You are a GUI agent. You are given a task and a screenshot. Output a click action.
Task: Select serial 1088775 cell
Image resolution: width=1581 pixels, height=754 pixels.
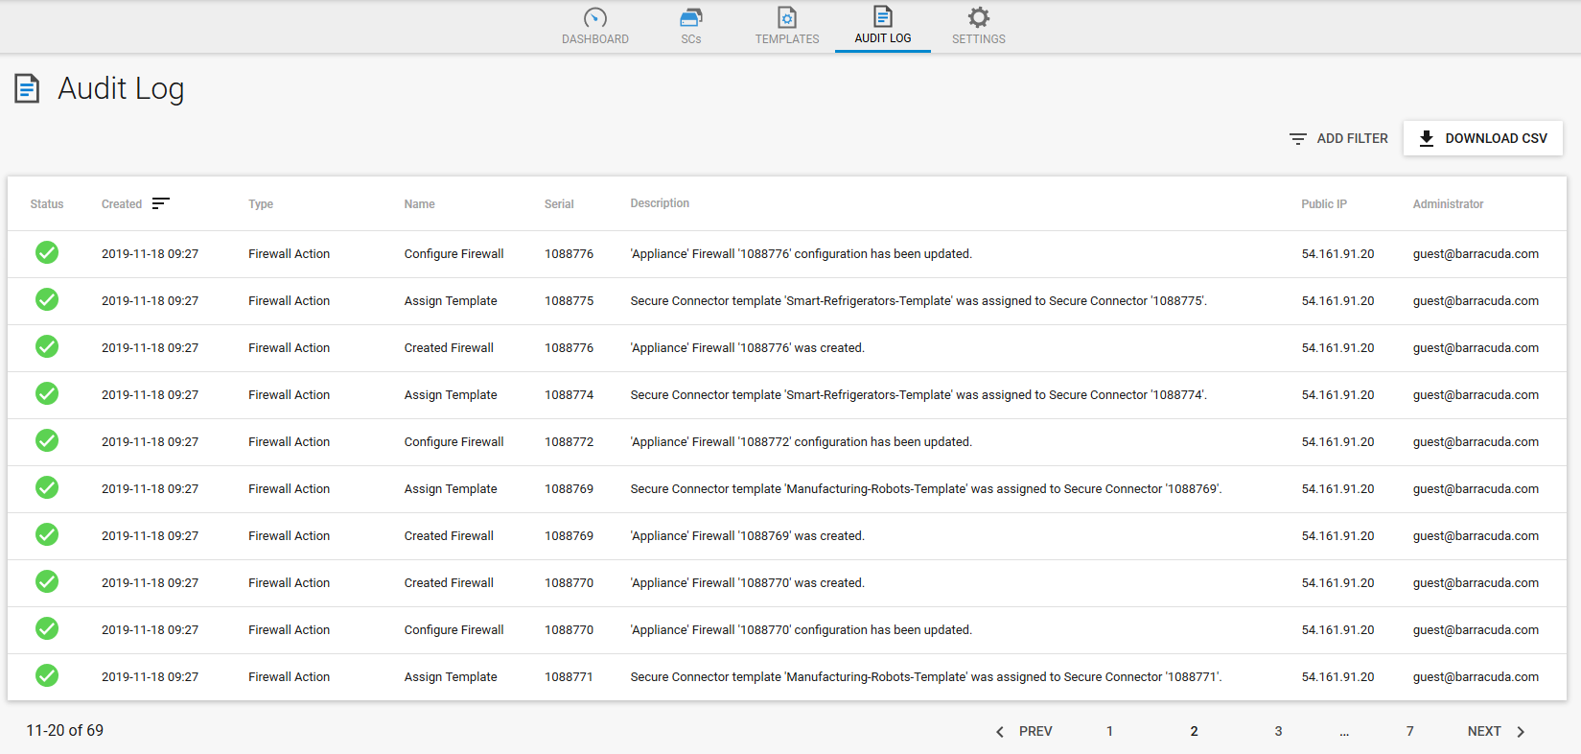pyautogui.click(x=569, y=301)
